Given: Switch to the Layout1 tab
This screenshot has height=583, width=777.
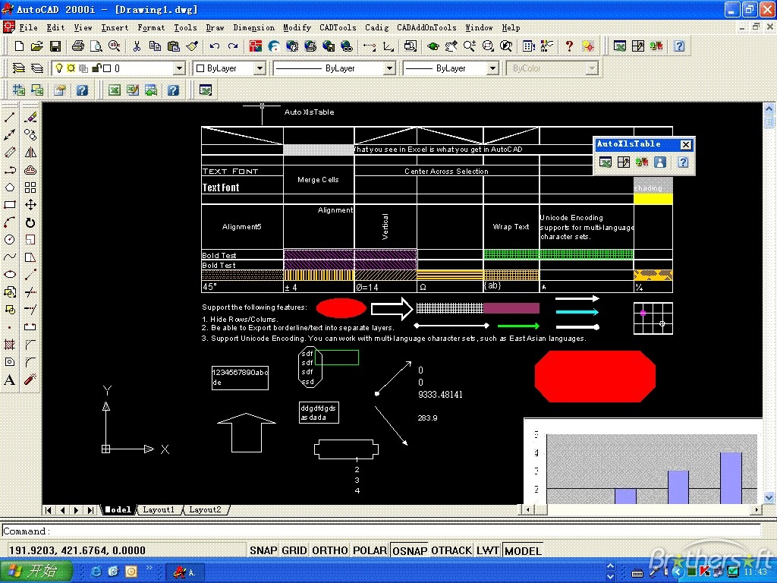Looking at the screenshot, I should tap(159, 509).
